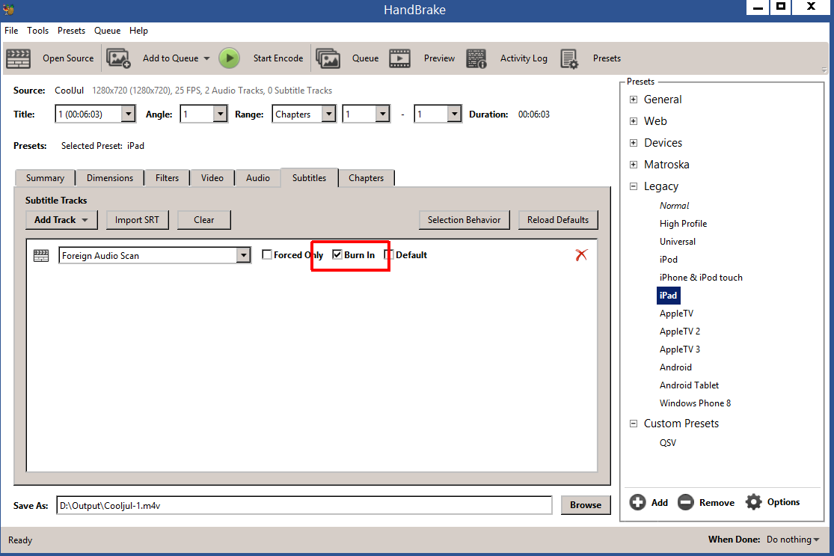Open the When Done dropdown
Image resolution: width=834 pixels, height=556 pixels.
(x=793, y=540)
